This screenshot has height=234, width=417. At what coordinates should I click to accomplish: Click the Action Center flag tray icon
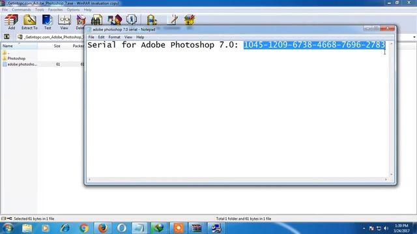[371, 228]
